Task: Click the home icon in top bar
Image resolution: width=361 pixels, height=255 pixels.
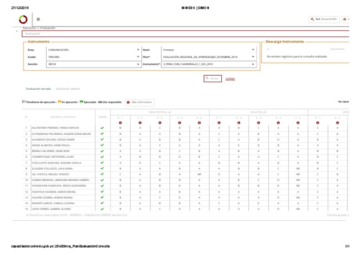Action: pyautogui.click(x=345, y=19)
